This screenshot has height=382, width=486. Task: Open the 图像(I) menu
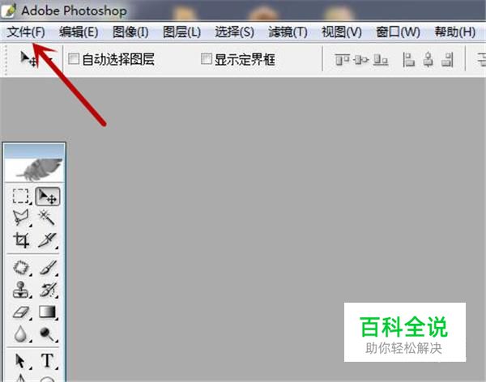[x=130, y=32]
